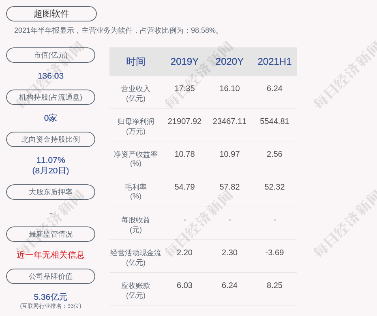The width and height of the screenshot is (377, 316).
Task: Select the net profit value 21907.92
Action: [x=184, y=122]
